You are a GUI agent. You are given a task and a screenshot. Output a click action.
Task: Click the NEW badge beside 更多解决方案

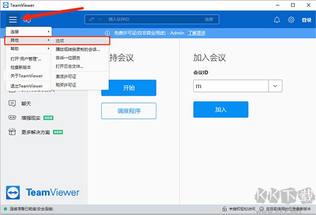(x=58, y=132)
